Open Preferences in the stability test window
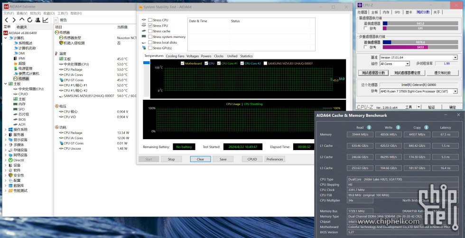This screenshot has width=465, height=238. click(x=275, y=159)
